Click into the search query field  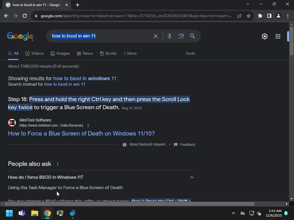click(101, 36)
